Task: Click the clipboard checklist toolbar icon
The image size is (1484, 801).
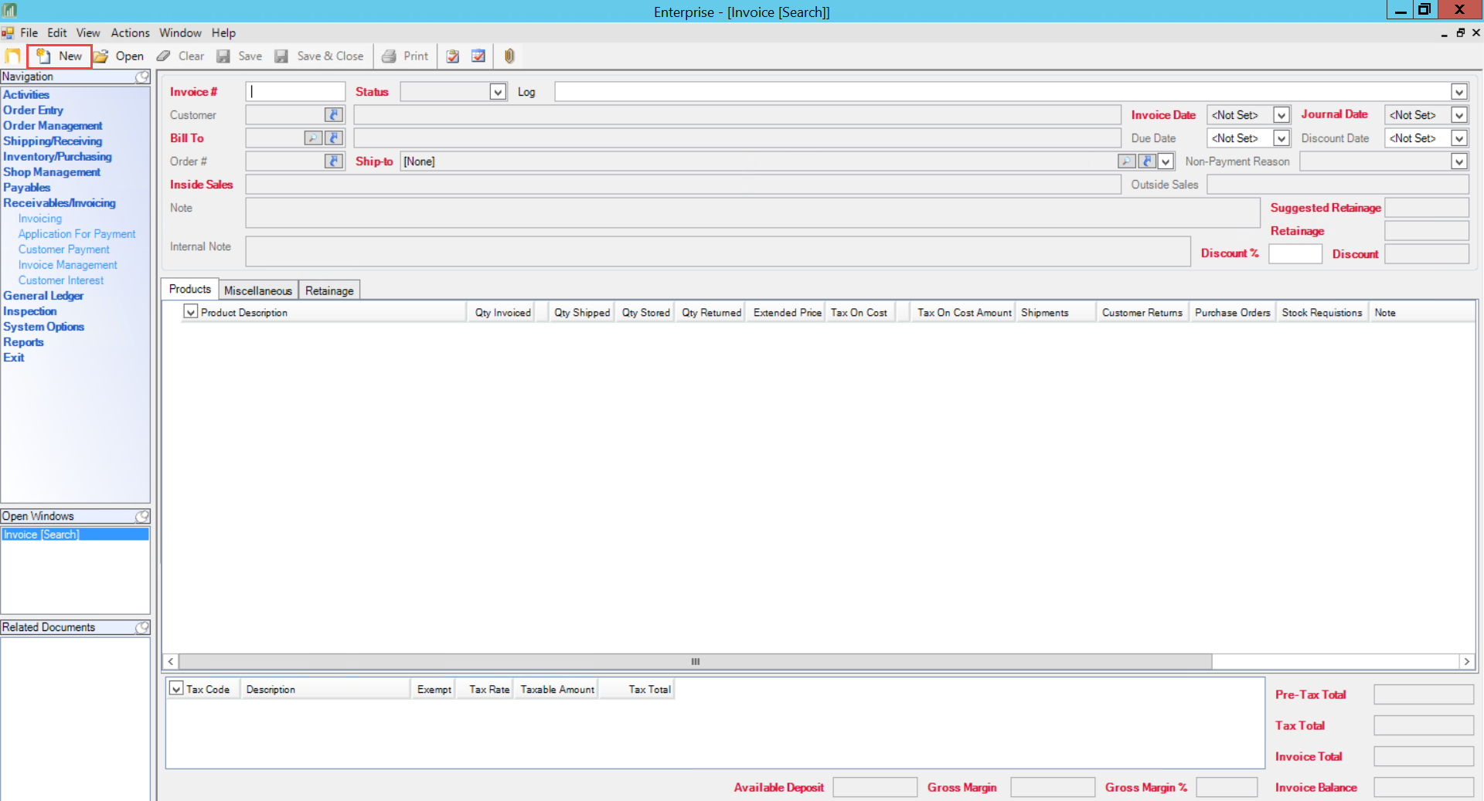Action: (453, 56)
